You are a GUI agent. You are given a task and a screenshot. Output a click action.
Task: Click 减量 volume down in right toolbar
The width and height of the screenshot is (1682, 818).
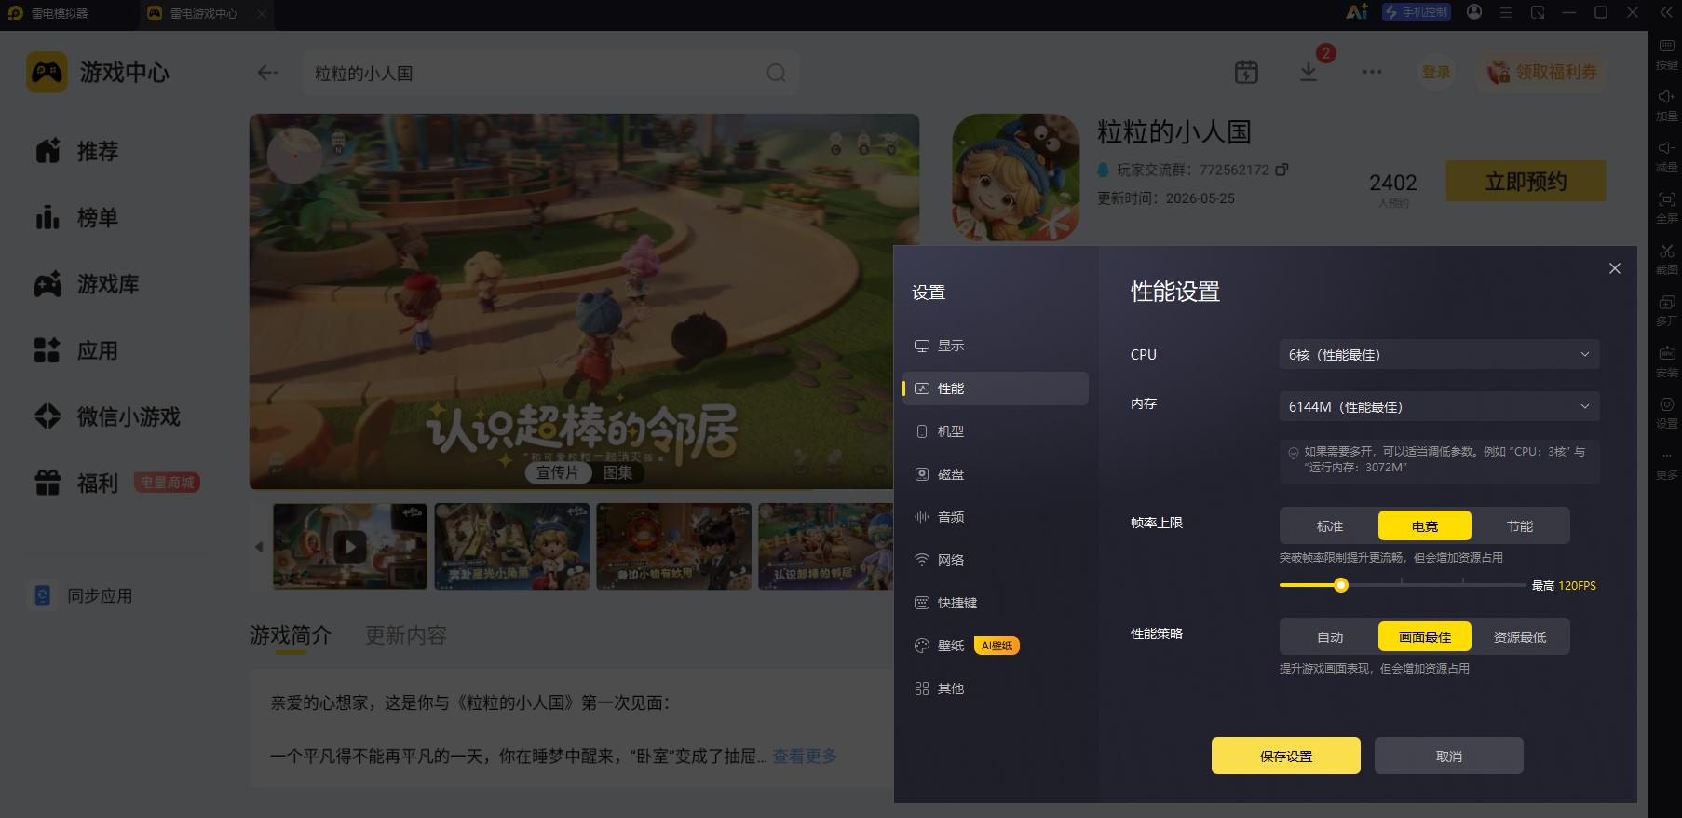point(1666,157)
